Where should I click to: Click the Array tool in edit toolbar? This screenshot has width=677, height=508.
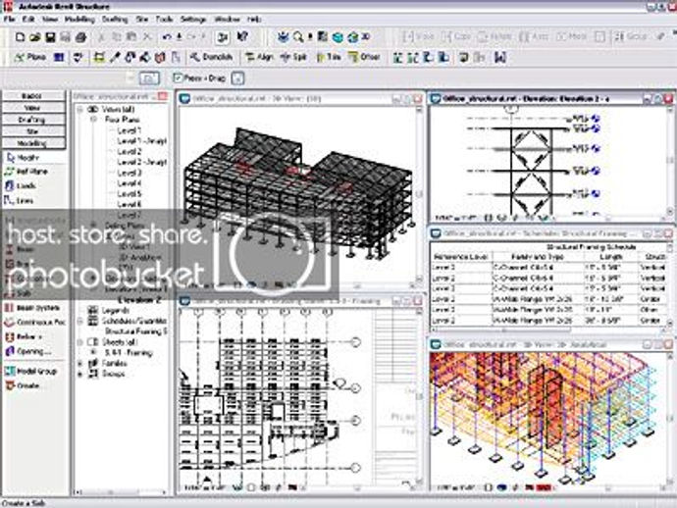click(x=534, y=37)
